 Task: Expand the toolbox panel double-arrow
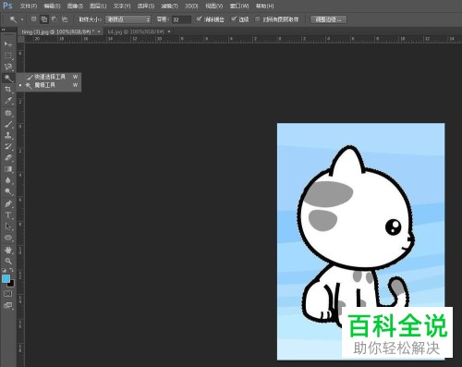pyautogui.click(x=4, y=30)
